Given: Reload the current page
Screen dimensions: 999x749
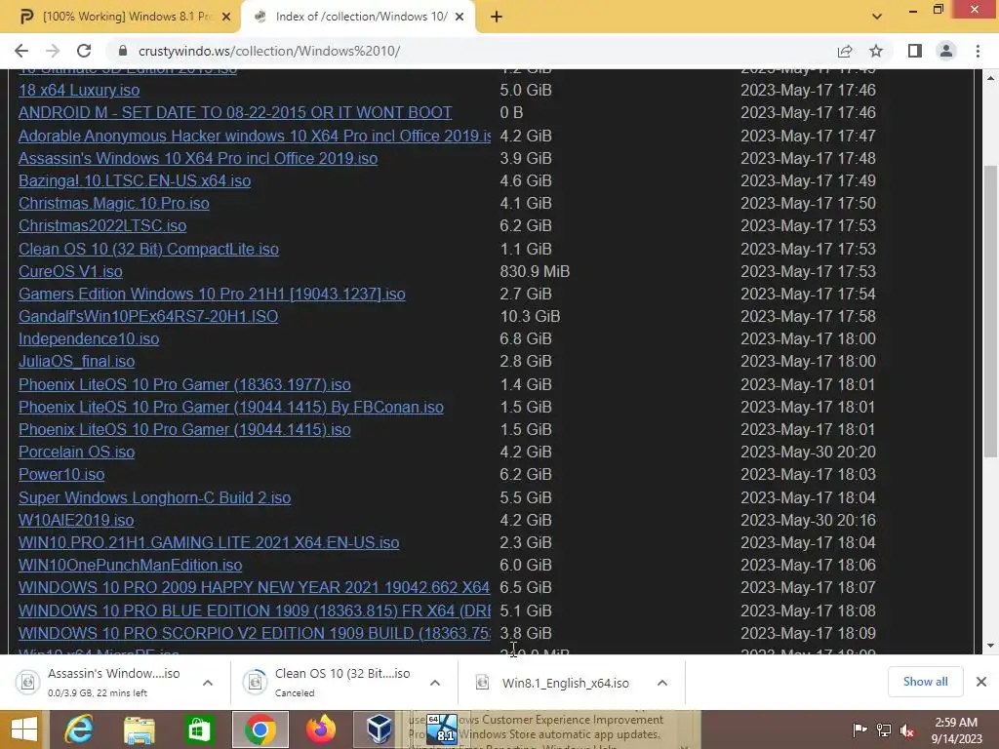Looking at the screenshot, I should point(84,51).
